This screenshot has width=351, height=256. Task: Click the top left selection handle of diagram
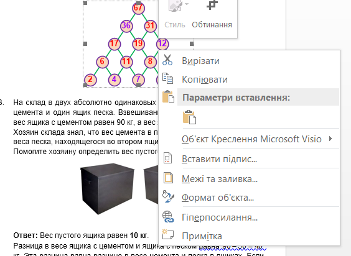click(x=85, y=3)
